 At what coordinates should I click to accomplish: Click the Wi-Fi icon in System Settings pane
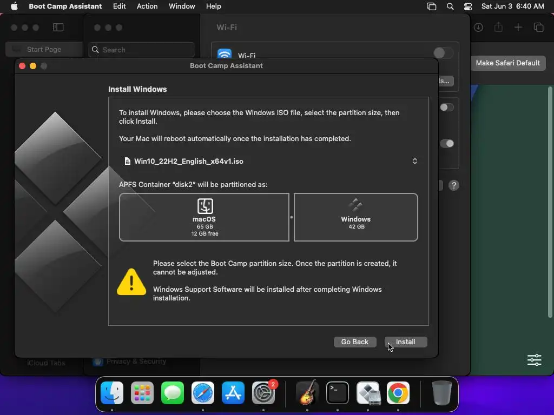click(x=225, y=53)
